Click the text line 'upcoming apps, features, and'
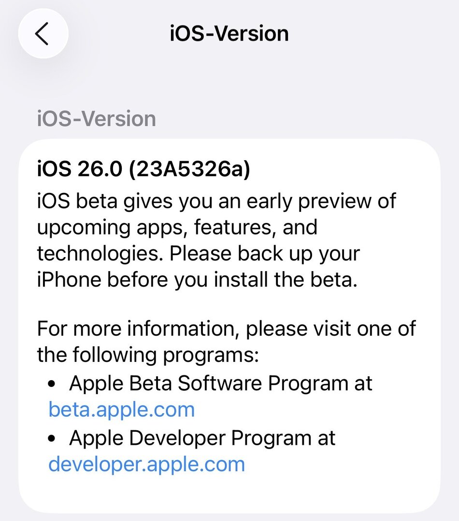 click(177, 226)
